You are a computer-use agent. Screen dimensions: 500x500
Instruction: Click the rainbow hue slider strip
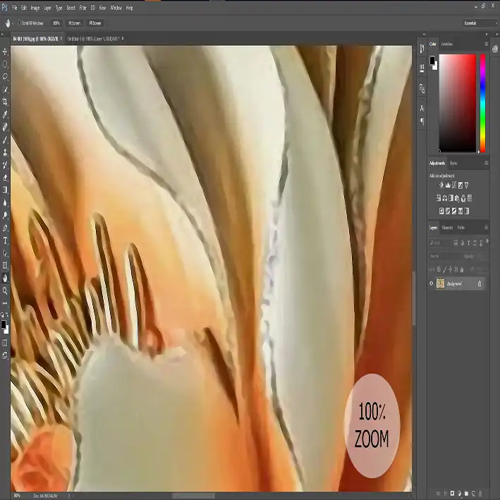pos(482,102)
